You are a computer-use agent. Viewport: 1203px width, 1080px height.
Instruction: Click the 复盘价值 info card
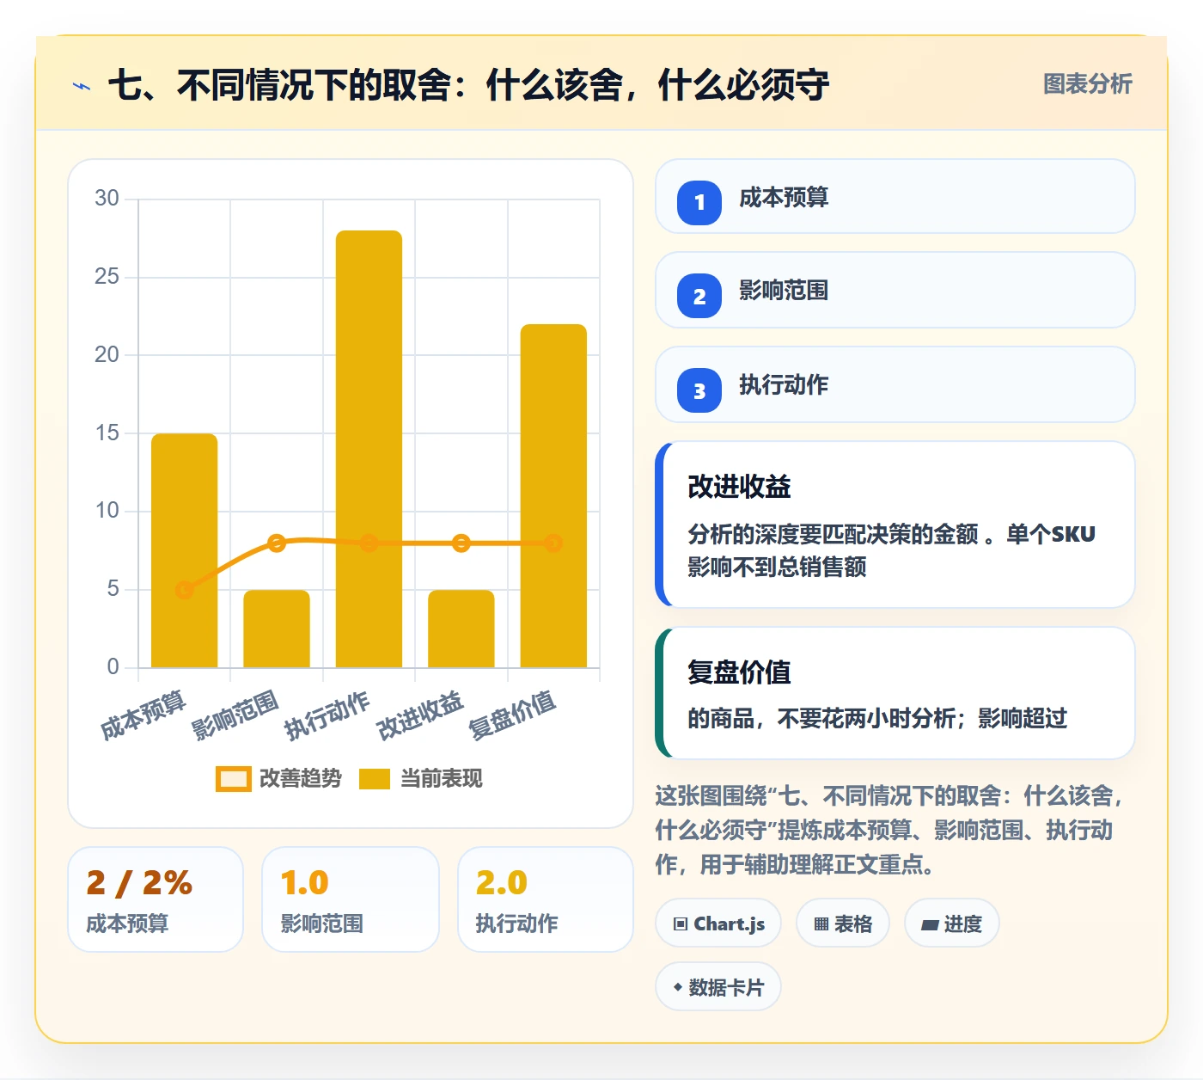click(895, 693)
